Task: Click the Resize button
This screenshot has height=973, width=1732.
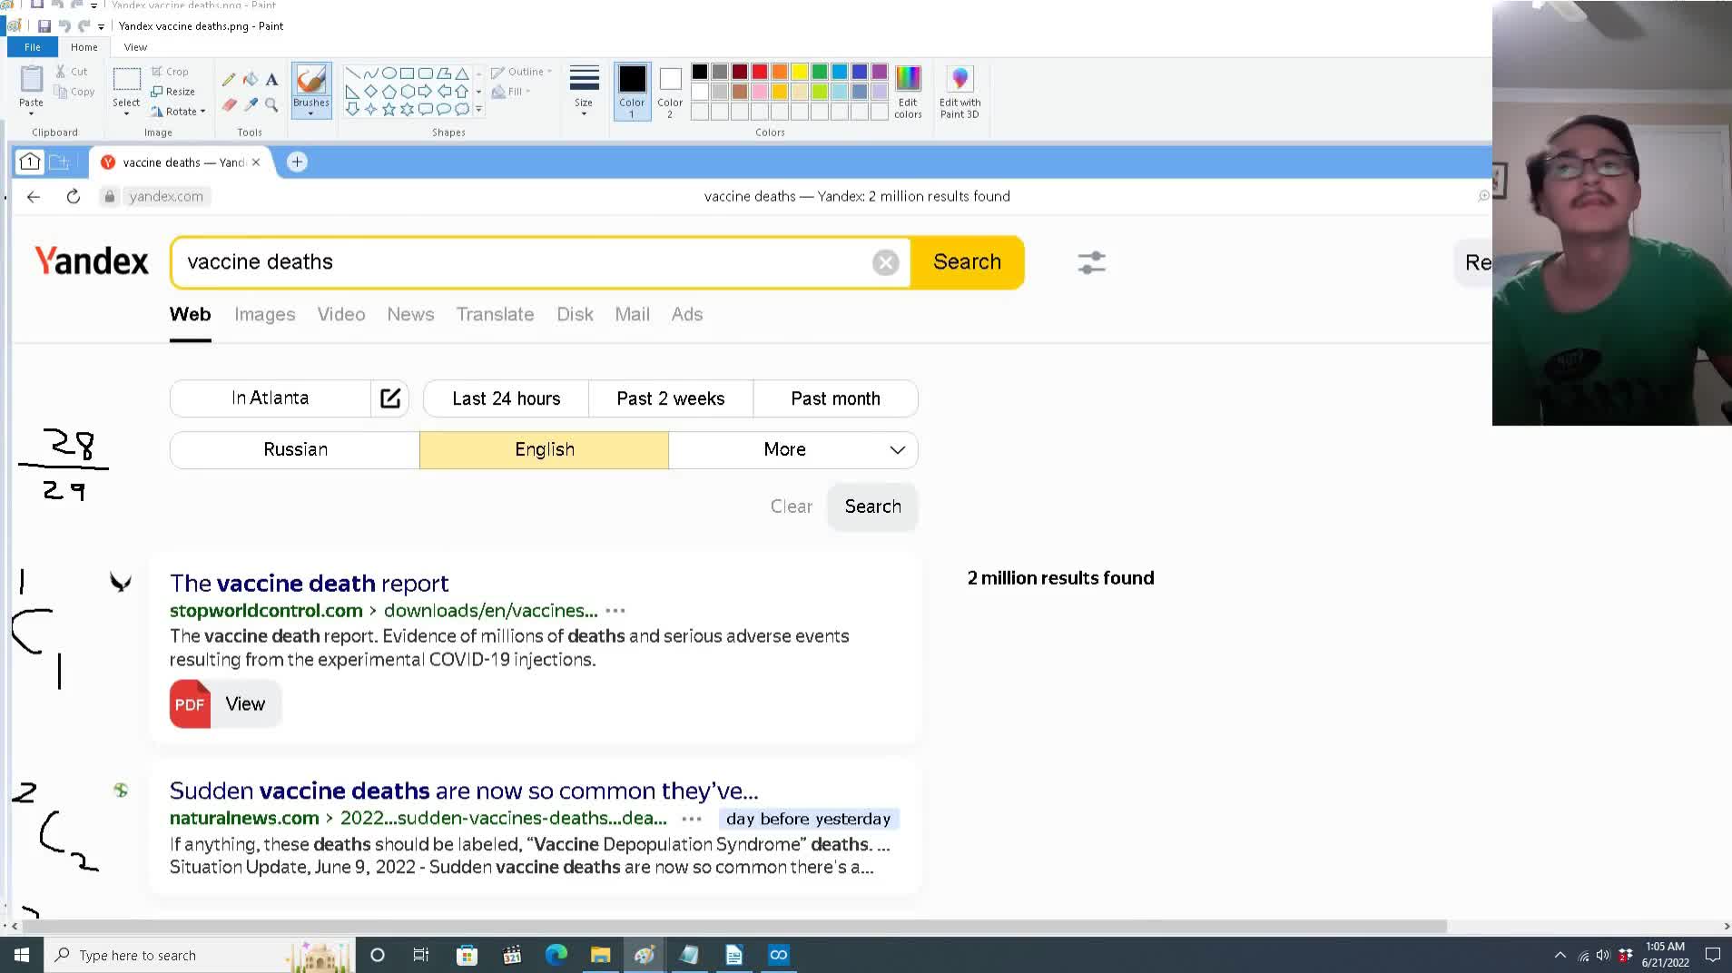Action: (172, 92)
